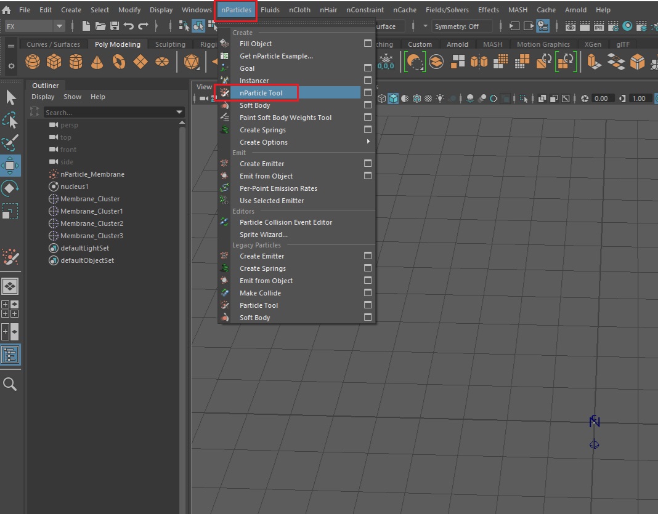Select nucleus1 in the Outliner
The width and height of the screenshot is (658, 514).
(x=75, y=186)
